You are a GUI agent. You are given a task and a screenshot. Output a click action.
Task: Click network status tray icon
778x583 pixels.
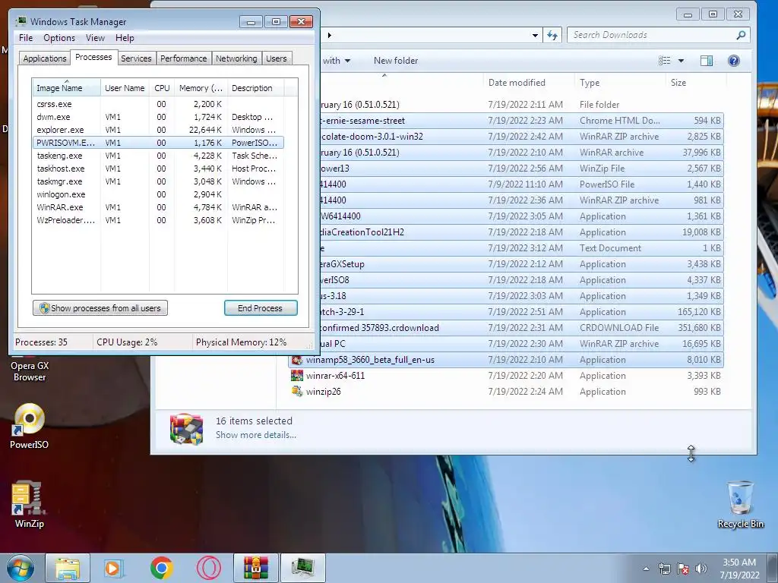point(664,569)
